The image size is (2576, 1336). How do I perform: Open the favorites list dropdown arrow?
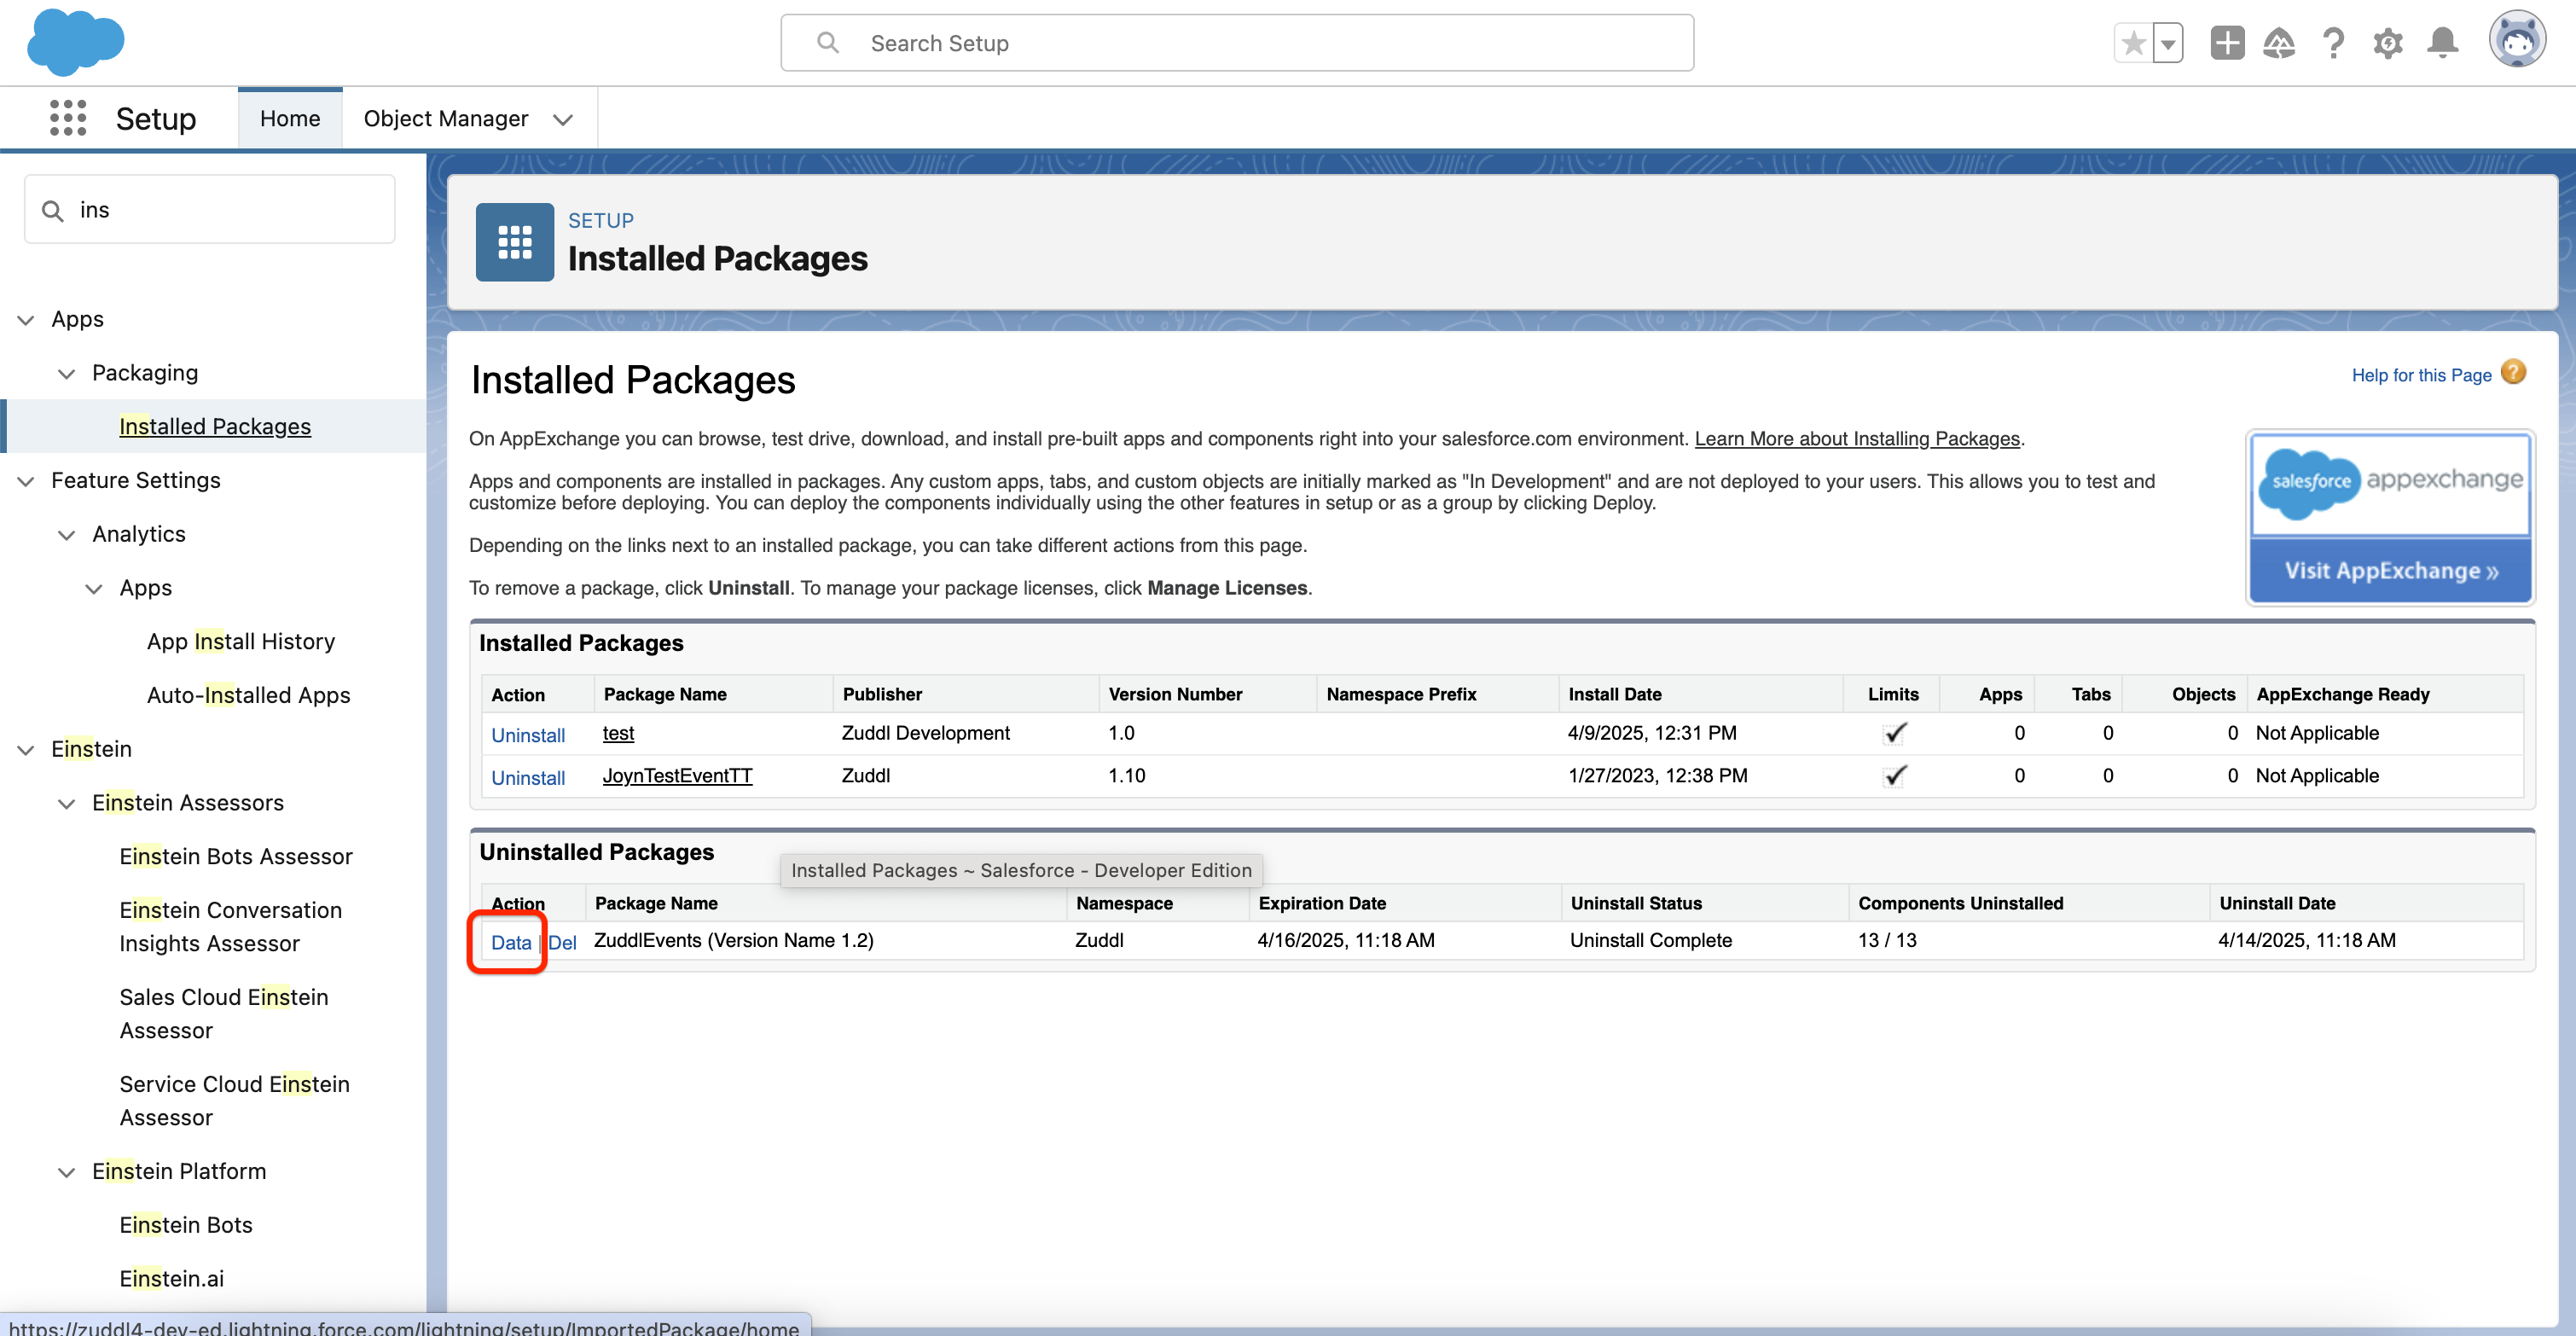coord(2167,43)
